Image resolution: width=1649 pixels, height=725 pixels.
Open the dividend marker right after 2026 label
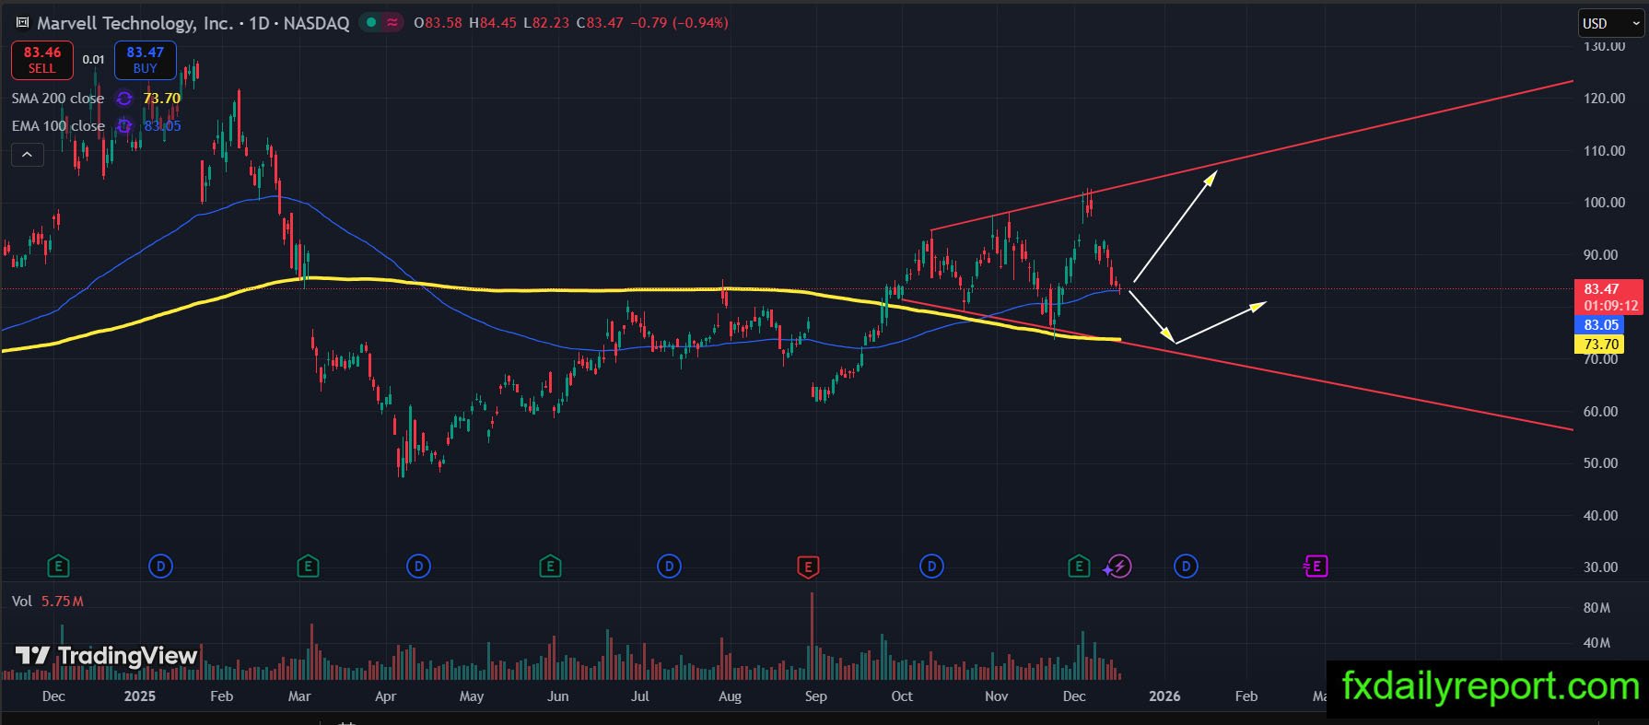[1186, 566]
